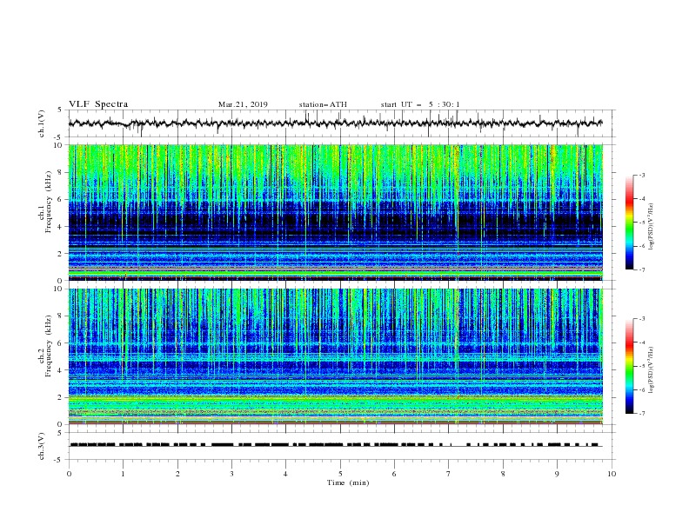This screenshot has width=689, height=532.
Task: Click time axis tick label '3'
Action: coord(231,474)
